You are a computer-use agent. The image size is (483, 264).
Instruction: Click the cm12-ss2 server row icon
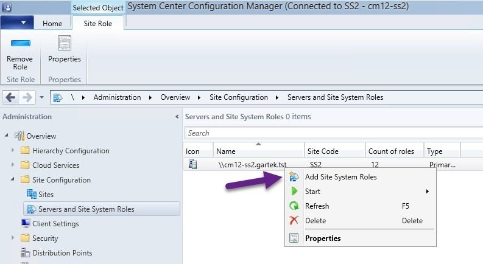coord(193,164)
